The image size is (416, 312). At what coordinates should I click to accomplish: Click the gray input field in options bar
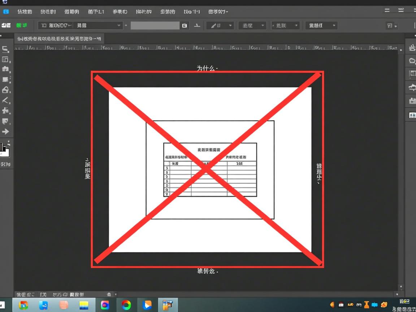[155, 26]
